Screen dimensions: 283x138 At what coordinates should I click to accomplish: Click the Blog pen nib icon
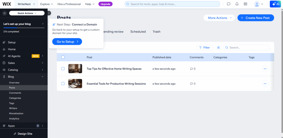(4, 77)
